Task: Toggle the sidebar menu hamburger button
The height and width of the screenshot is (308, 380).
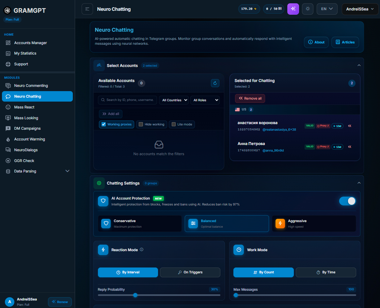Action: [87, 9]
